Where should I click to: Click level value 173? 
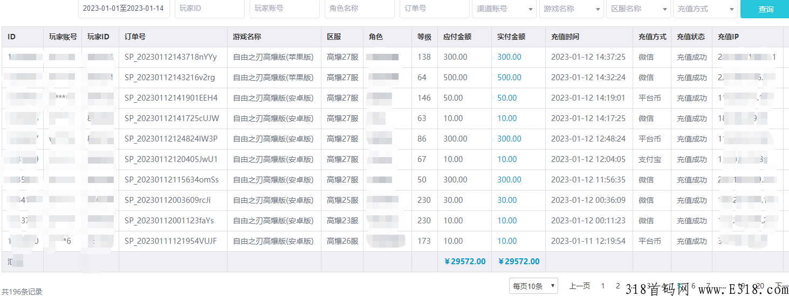click(424, 241)
